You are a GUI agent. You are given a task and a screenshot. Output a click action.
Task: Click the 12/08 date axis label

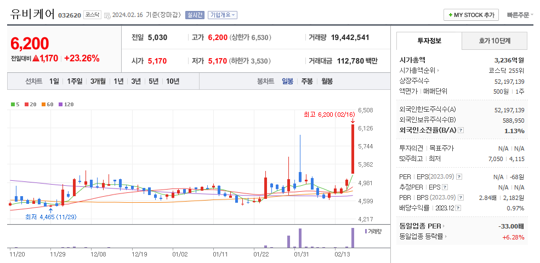98,254
